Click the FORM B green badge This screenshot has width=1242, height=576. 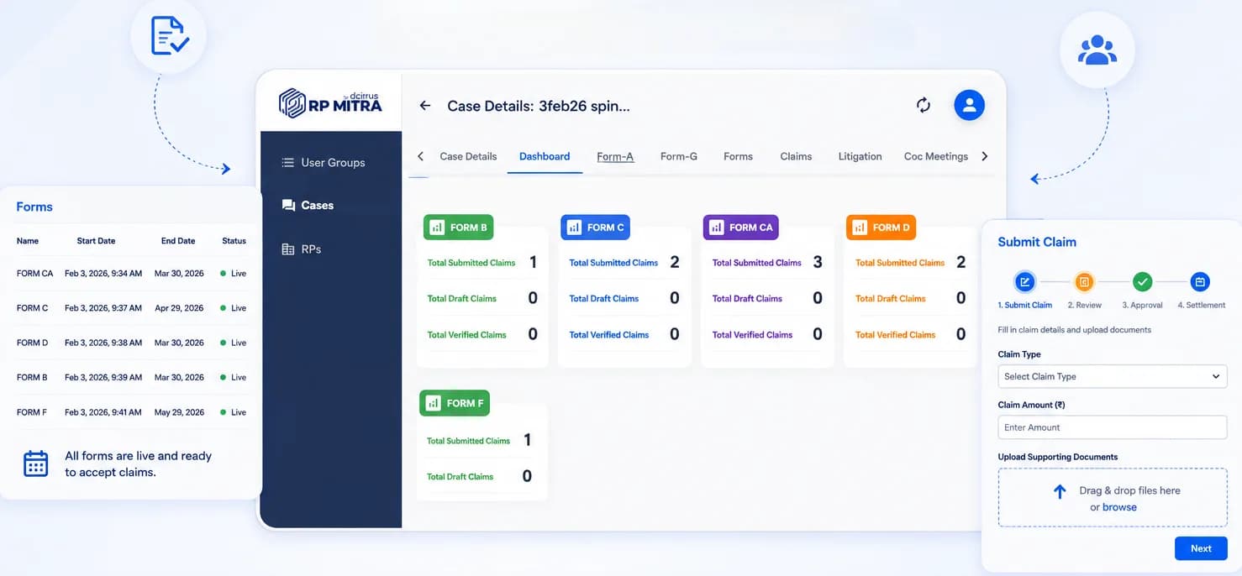tap(458, 228)
